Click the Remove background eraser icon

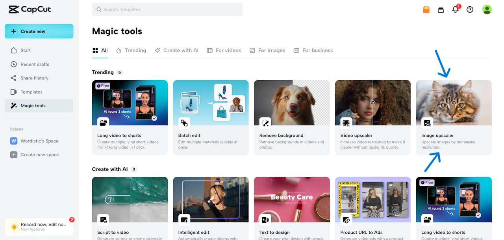point(265,123)
